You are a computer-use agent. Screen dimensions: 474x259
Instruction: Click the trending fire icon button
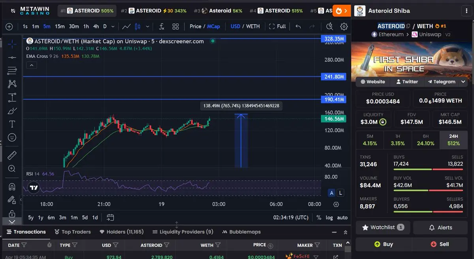342,11
